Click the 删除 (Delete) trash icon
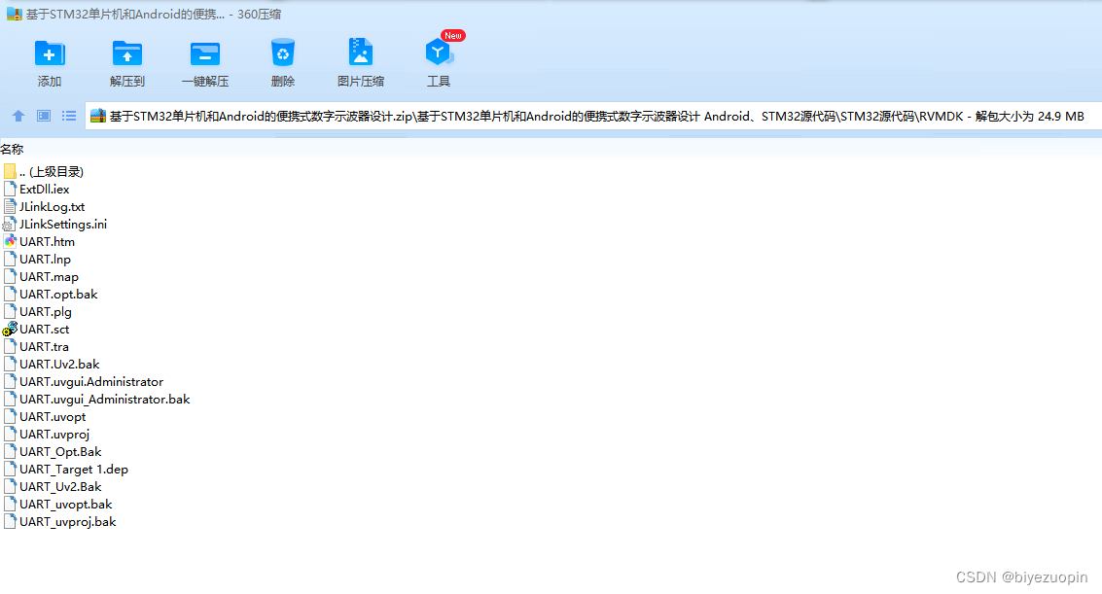The image size is (1102, 594). (282, 53)
